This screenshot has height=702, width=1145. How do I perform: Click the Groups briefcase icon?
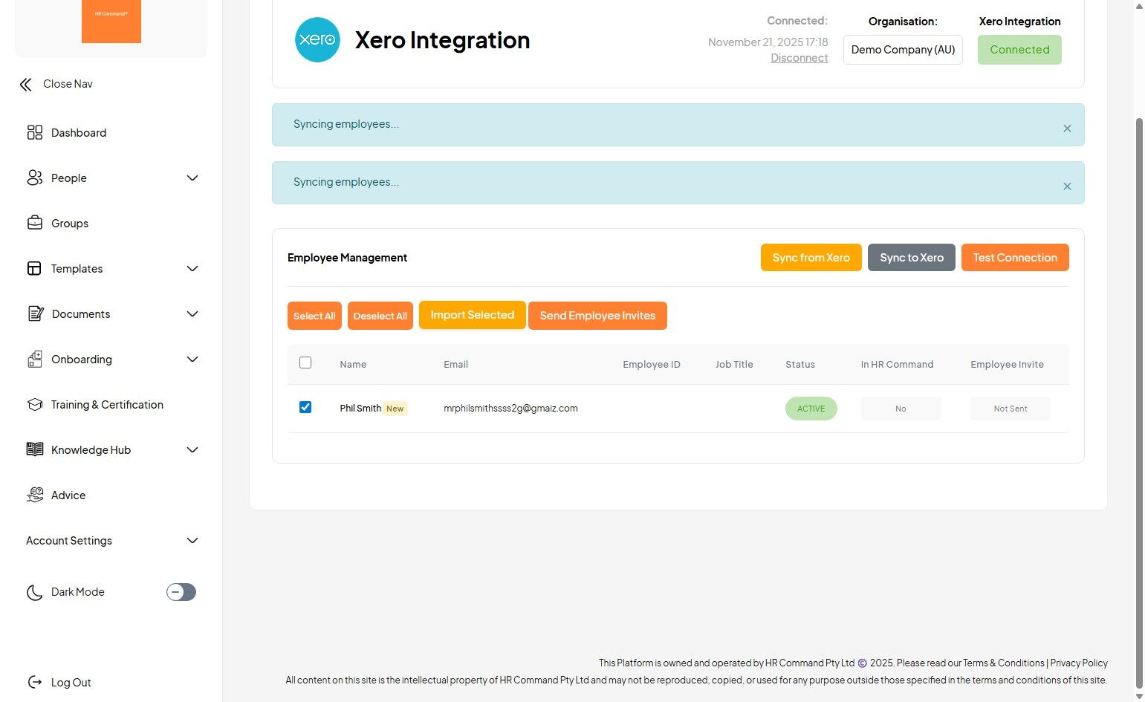tap(35, 223)
